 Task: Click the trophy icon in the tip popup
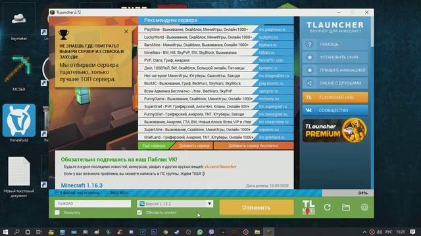point(64,35)
